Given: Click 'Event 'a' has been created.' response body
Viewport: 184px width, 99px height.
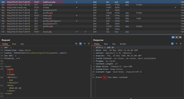Looking at the screenshot, I should pos(112,77).
